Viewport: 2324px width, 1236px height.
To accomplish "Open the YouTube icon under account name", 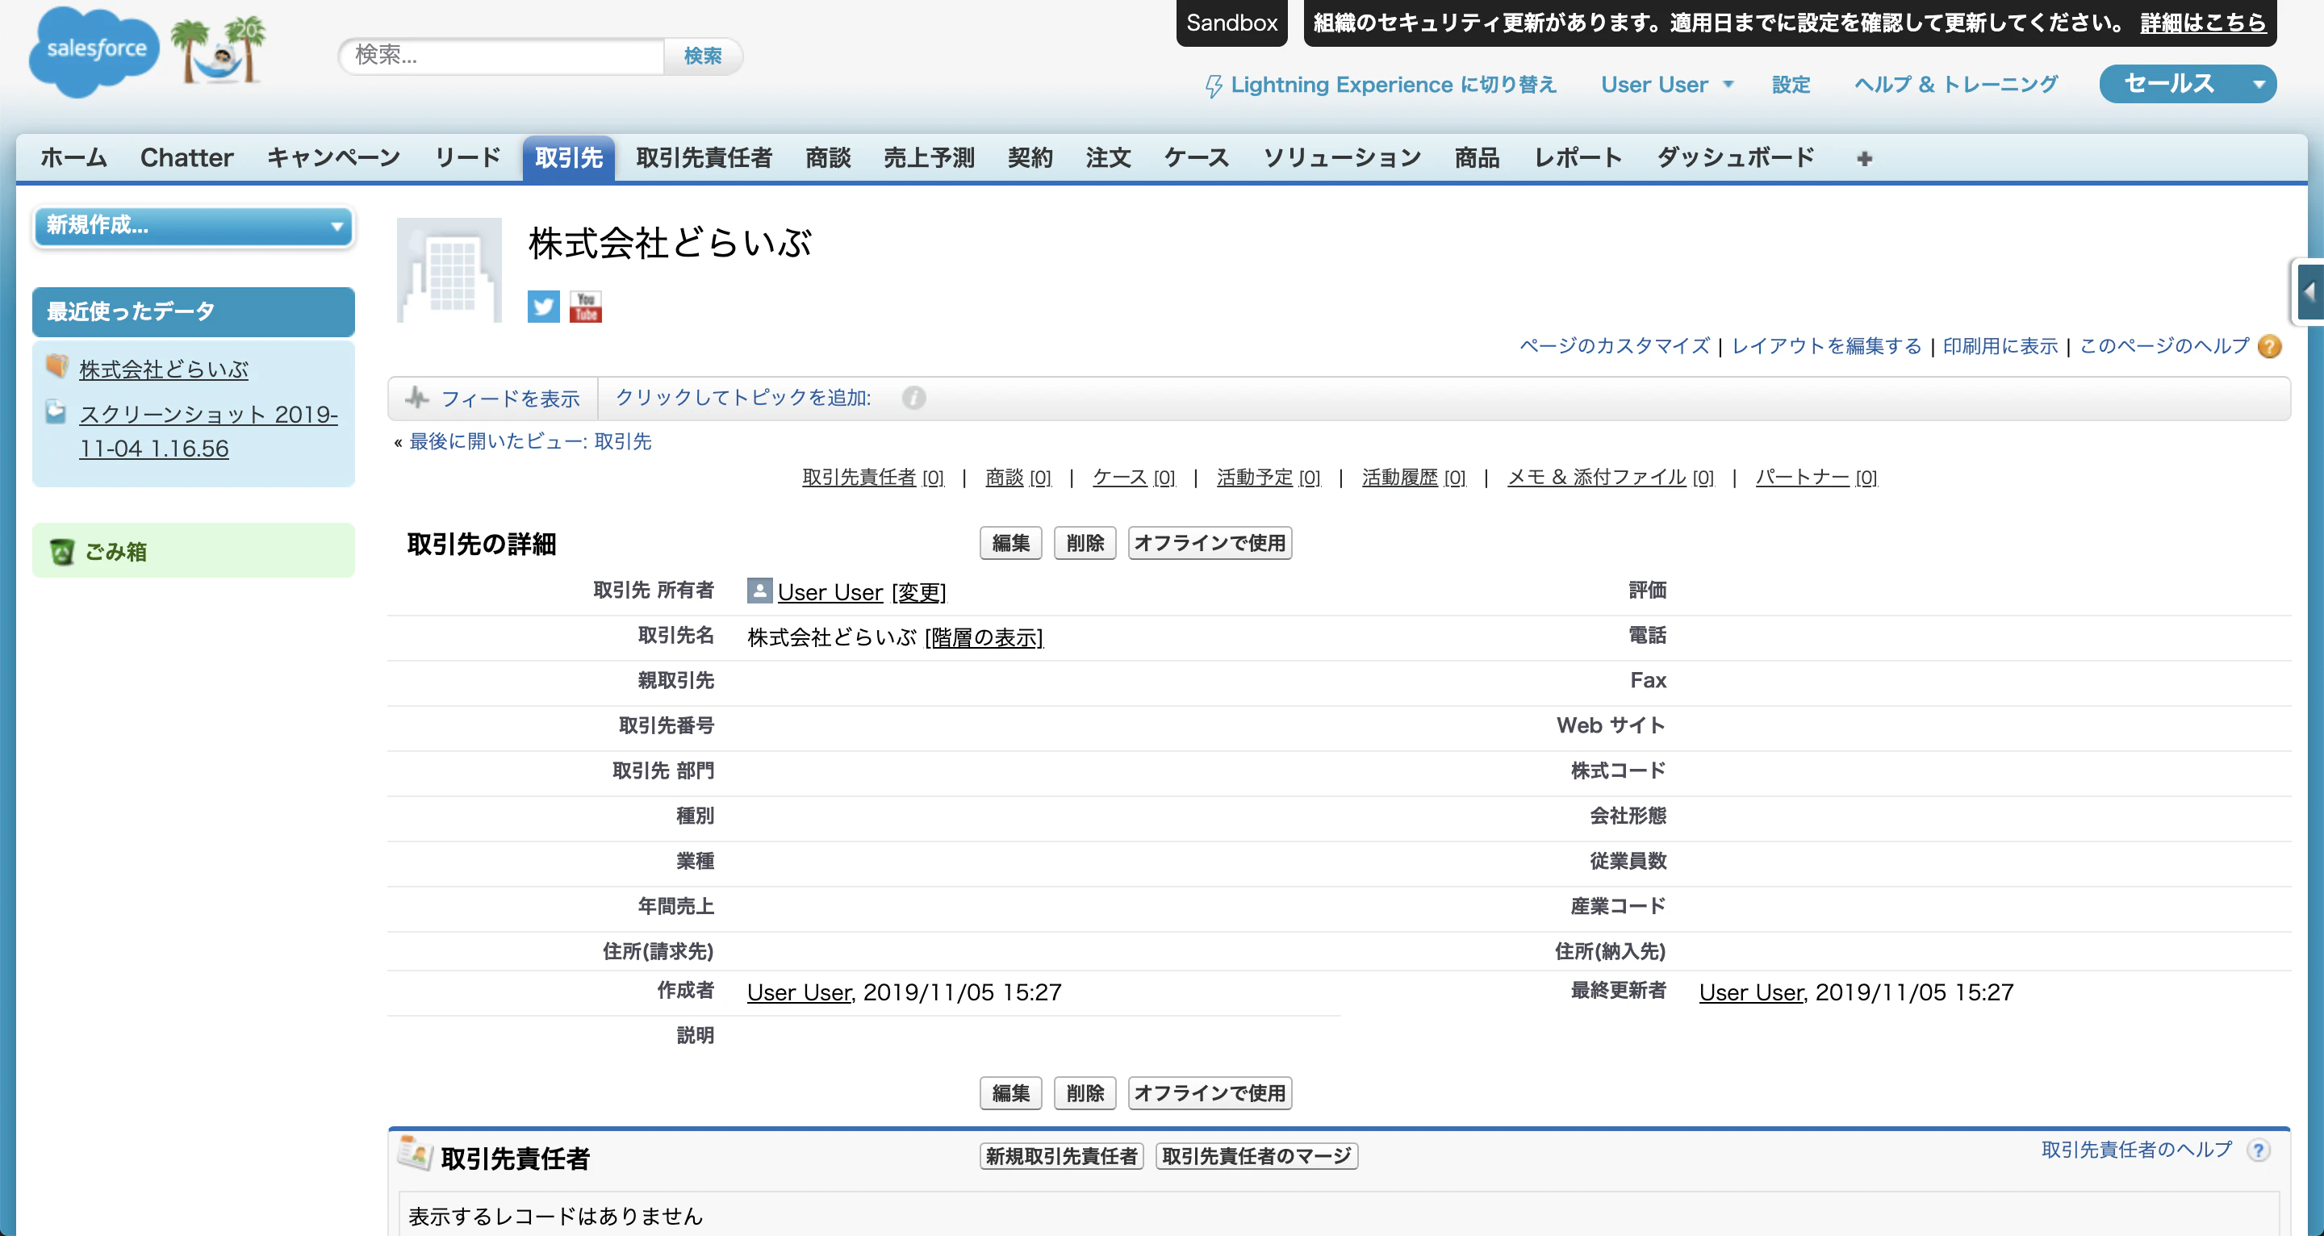I will 586,307.
